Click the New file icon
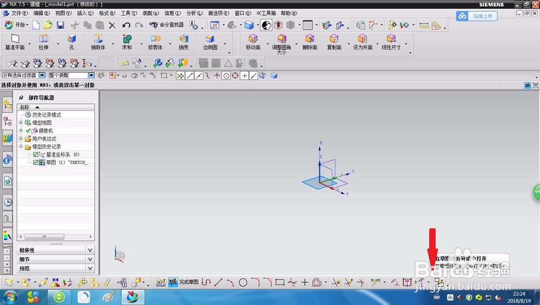The height and width of the screenshot is (305, 540). (36, 25)
